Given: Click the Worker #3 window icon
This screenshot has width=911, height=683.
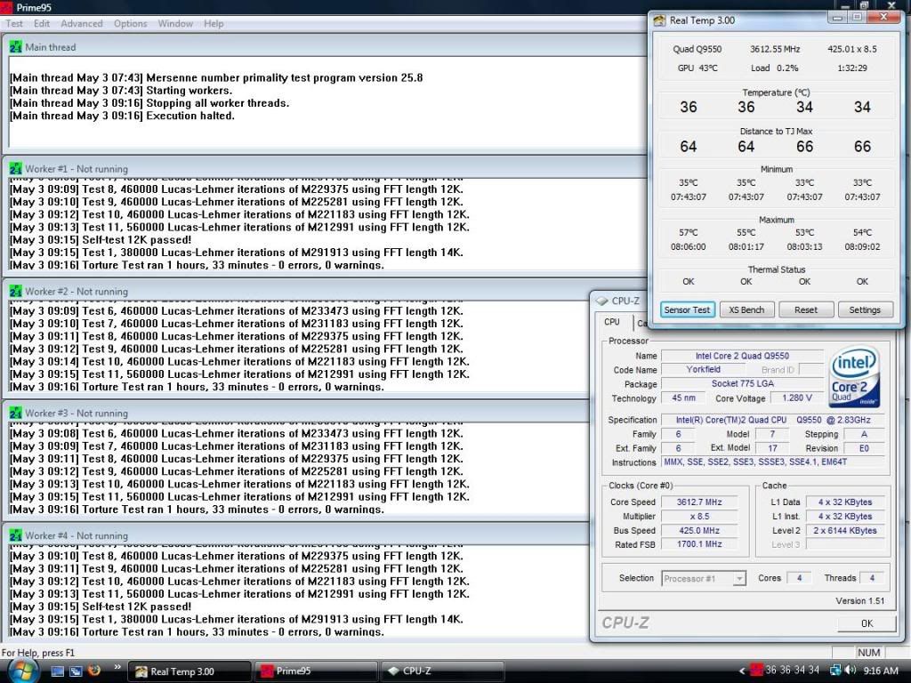Looking at the screenshot, I should (16, 414).
